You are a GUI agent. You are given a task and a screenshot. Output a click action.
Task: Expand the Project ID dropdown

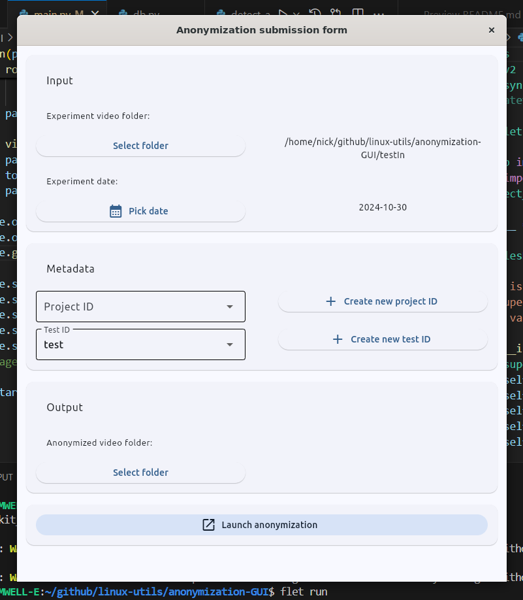140,307
